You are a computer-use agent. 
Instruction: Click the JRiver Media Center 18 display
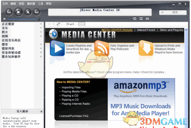point(100,12)
